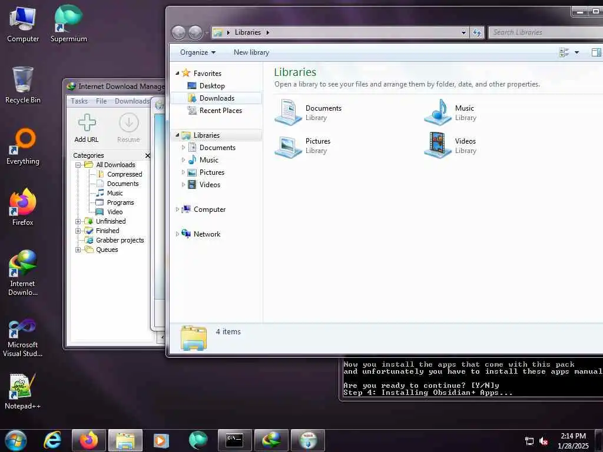The image size is (603, 452).
Task: Select Downloads under Favorites
Action: (217, 98)
